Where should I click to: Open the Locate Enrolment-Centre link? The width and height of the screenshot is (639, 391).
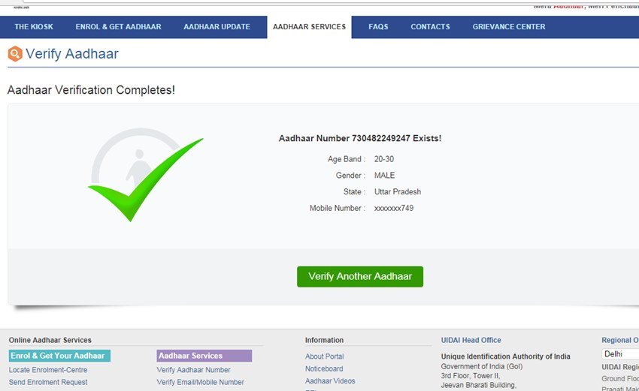point(48,370)
